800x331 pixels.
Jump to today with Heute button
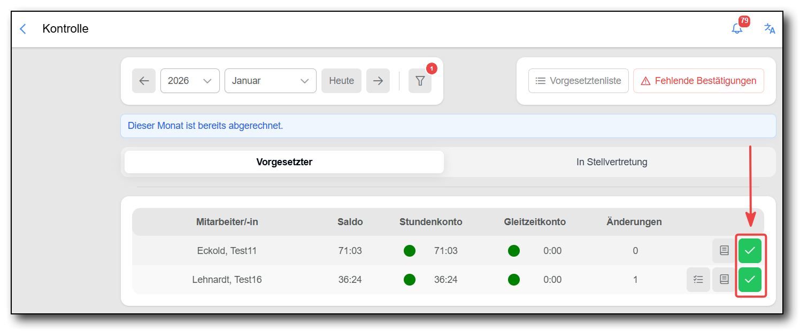pyautogui.click(x=341, y=81)
